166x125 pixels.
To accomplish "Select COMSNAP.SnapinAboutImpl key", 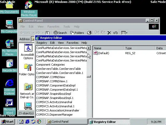I will pos(54,94).
